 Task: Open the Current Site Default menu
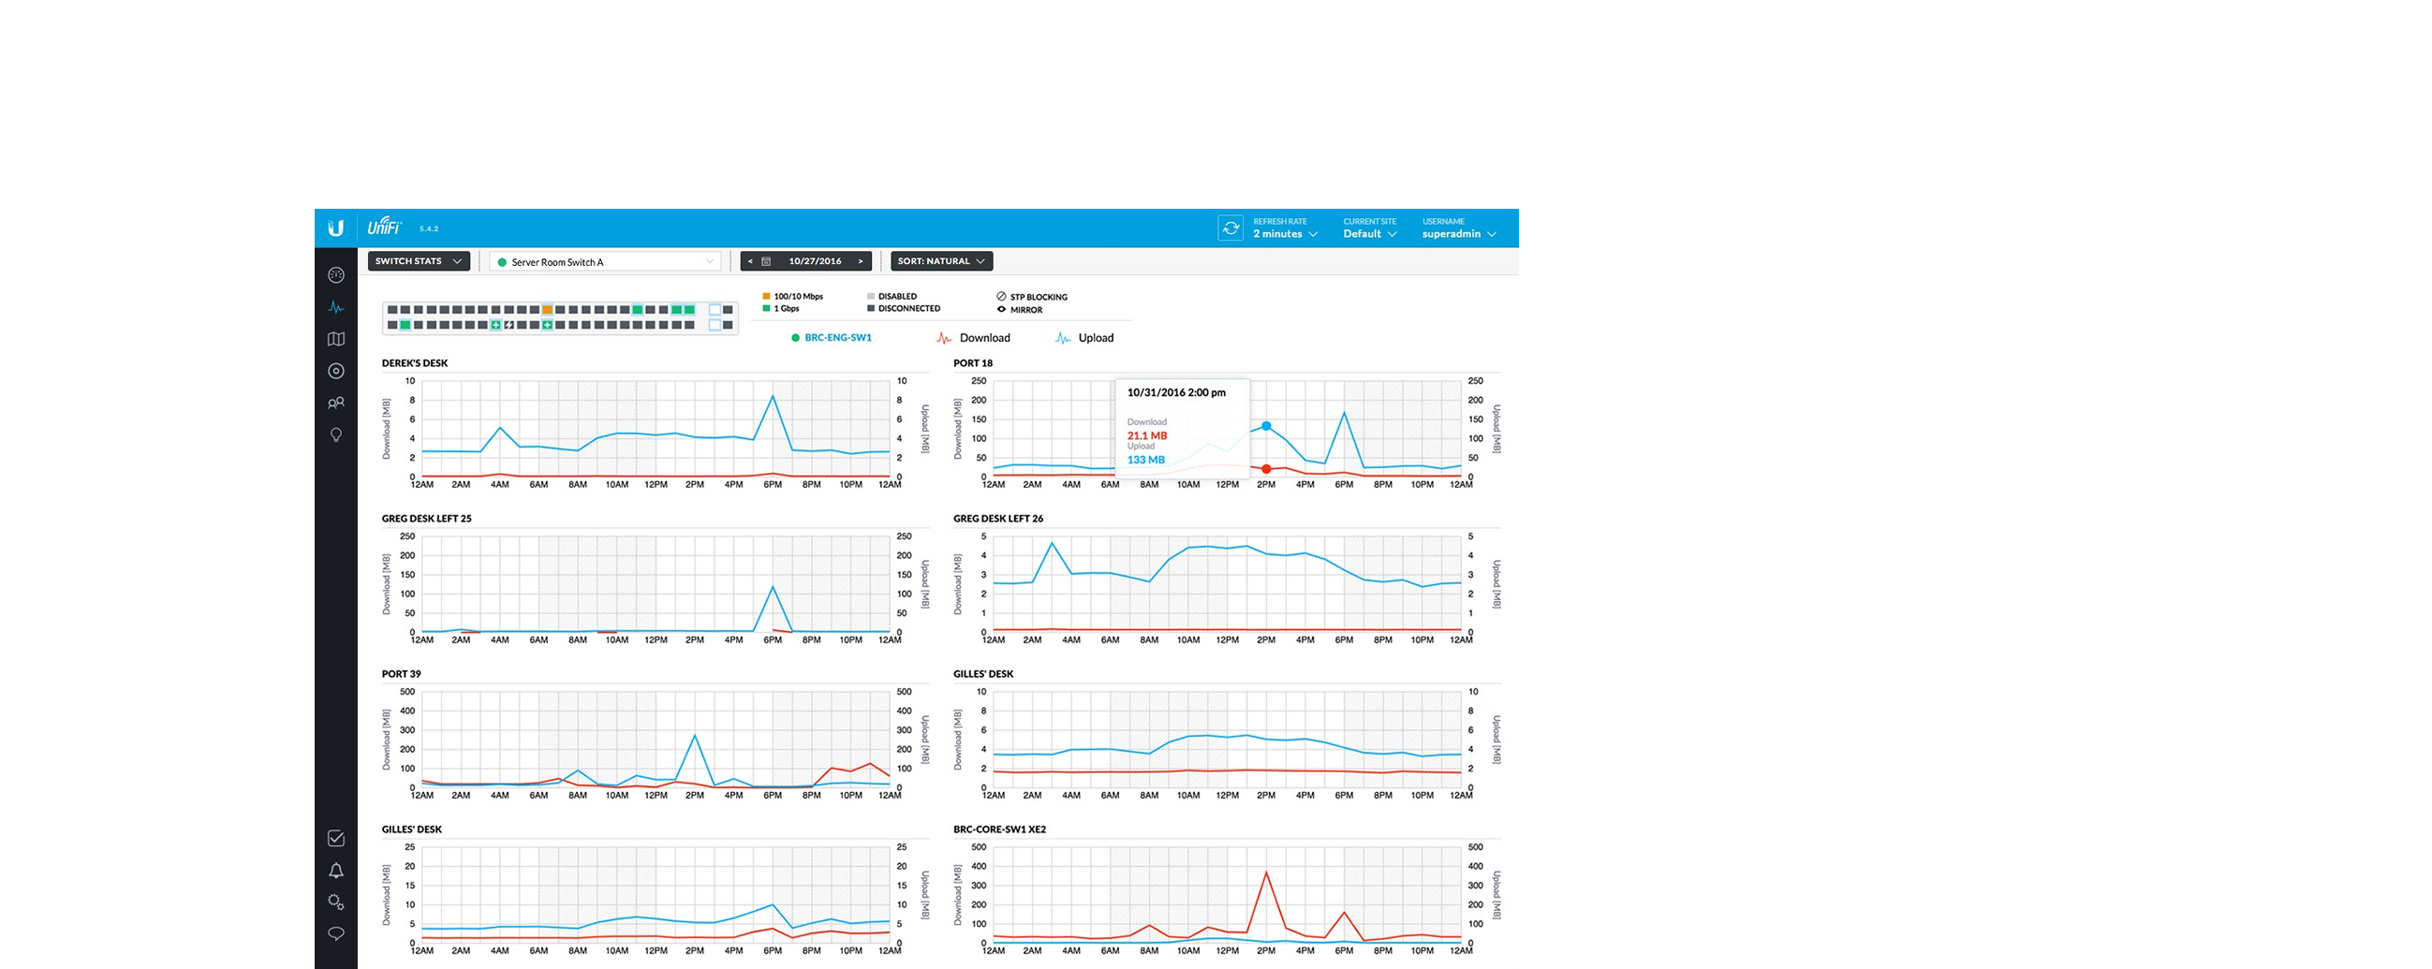(1369, 233)
